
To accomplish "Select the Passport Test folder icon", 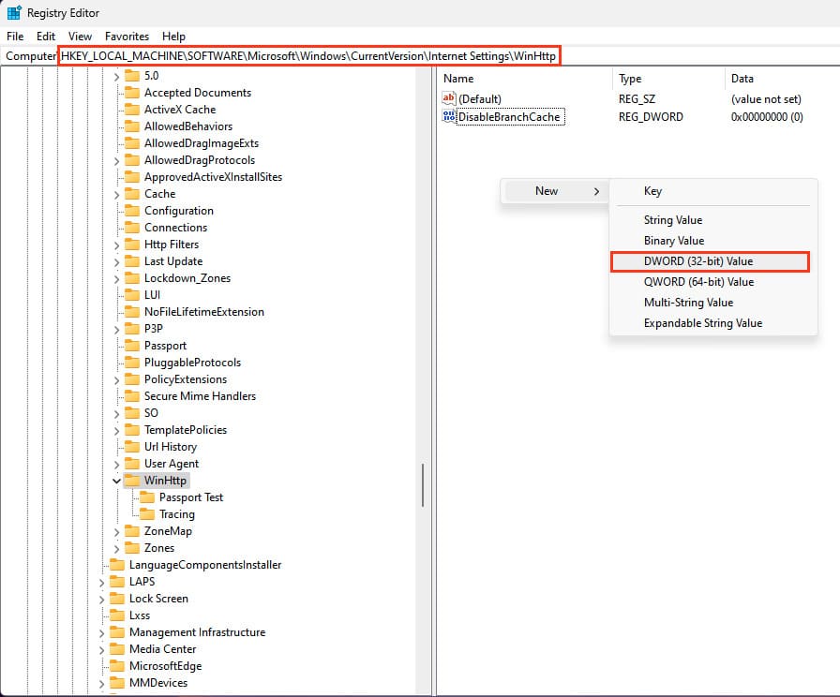I will pyautogui.click(x=146, y=497).
